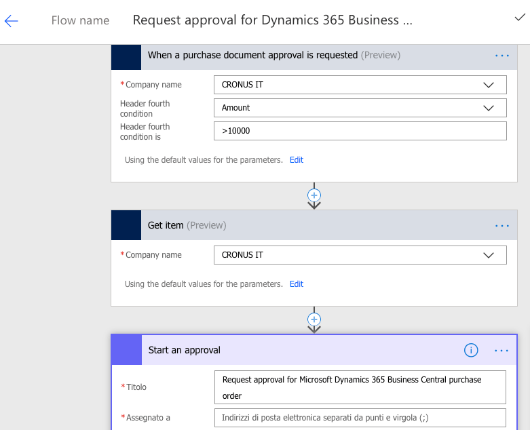
Task: Open ellipsis menu on Get item step
Action: point(501,226)
